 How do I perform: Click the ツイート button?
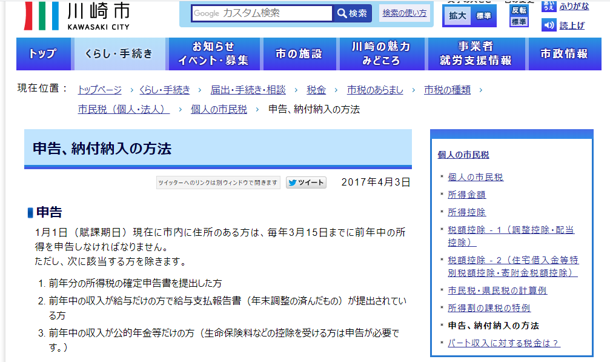point(306,183)
